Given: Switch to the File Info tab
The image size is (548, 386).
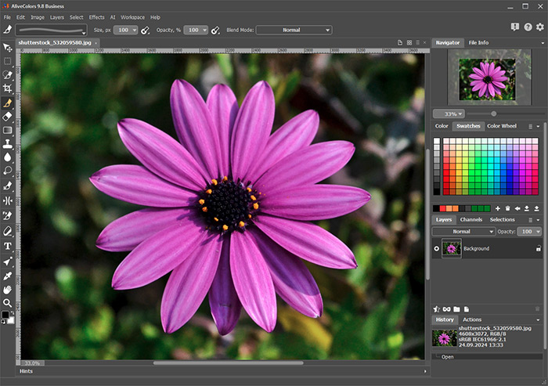Looking at the screenshot, I should coord(478,42).
